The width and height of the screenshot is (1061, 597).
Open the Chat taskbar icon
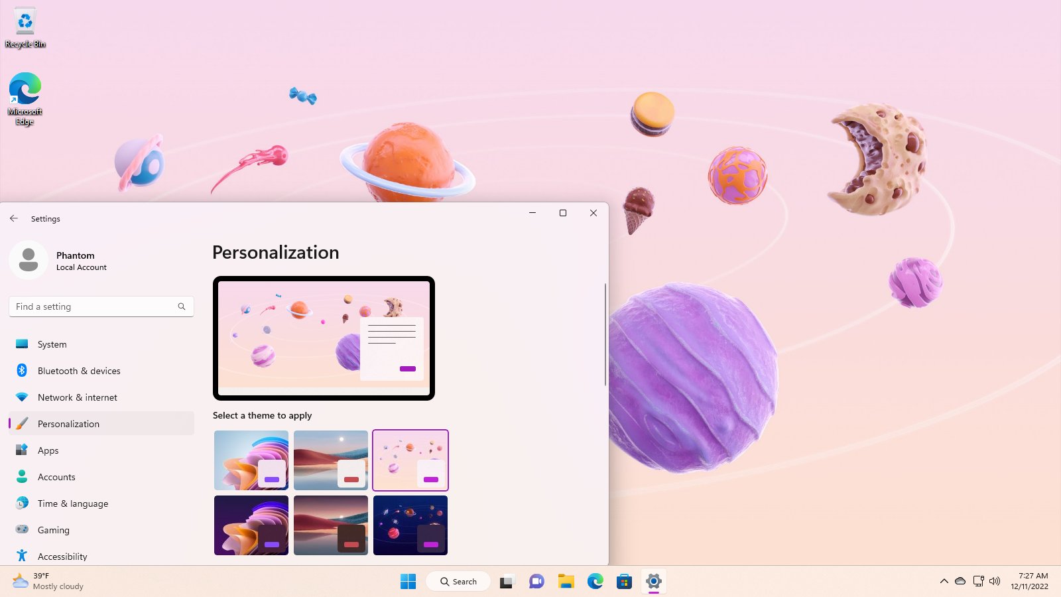(x=536, y=582)
